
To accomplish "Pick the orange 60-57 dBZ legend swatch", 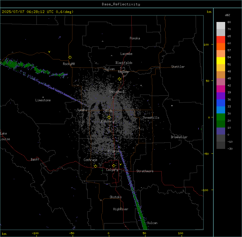I will point(221,46).
